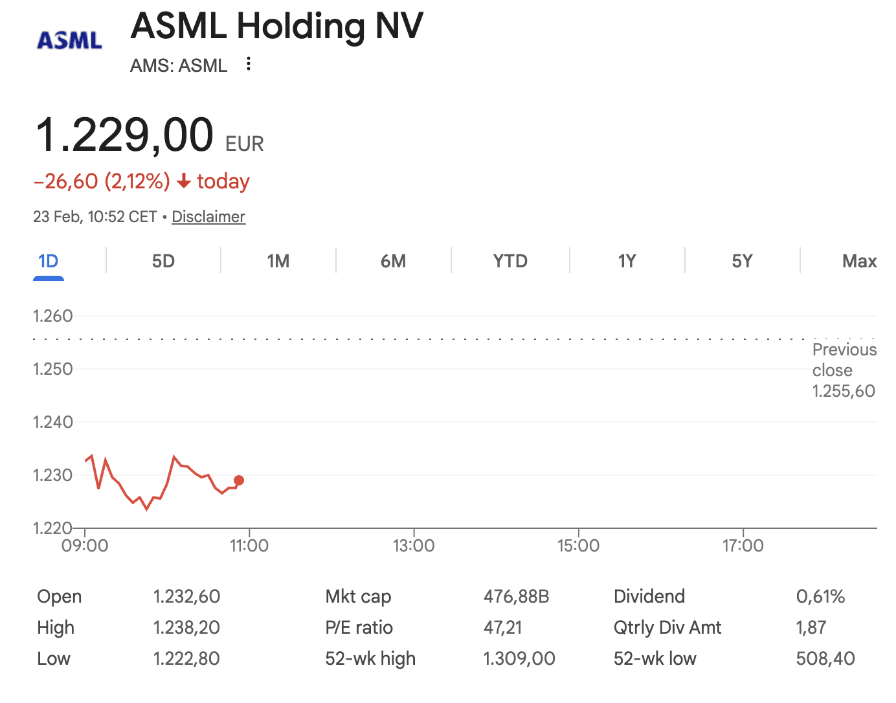Image resolution: width=896 pixels, height=703 pixels.
Task: Click the current price dot on chart
Action: tap(239, 480)
